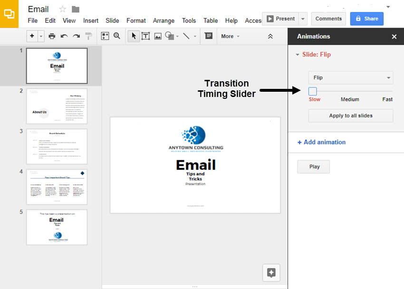Open the File menu

coord(32,20)
